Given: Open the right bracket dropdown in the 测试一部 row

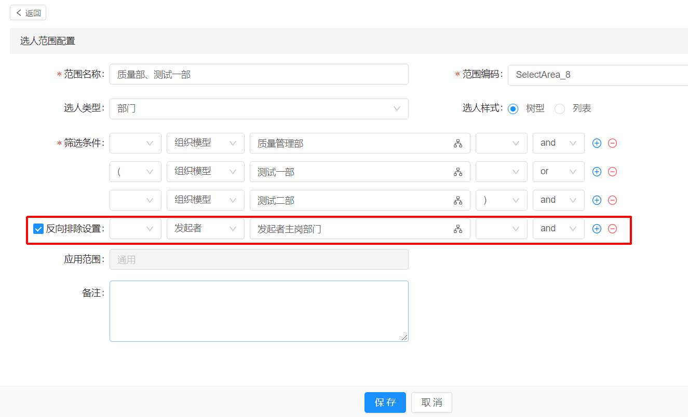Looking at the screenshot, I should (x=502, y=172).
